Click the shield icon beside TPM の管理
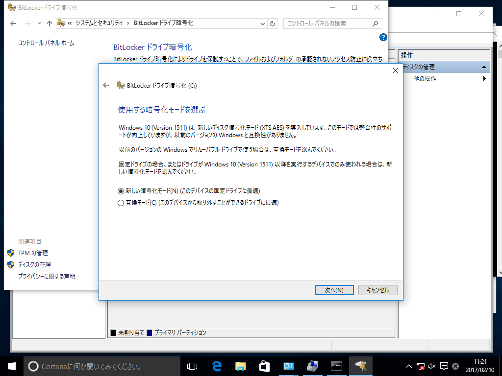 click(11, 253)
